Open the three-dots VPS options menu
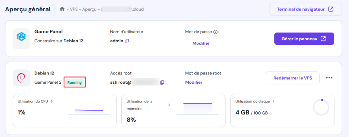This screenshot has height=137, width=349. tap(329, 78)
